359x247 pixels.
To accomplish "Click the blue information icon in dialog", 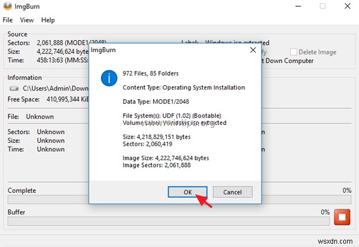I will point(109,78).
